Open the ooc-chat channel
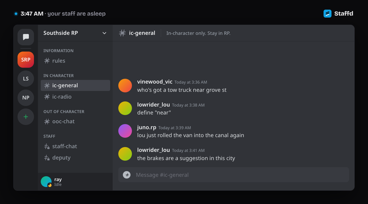The image size is (368, 204). tap(75, 121)
